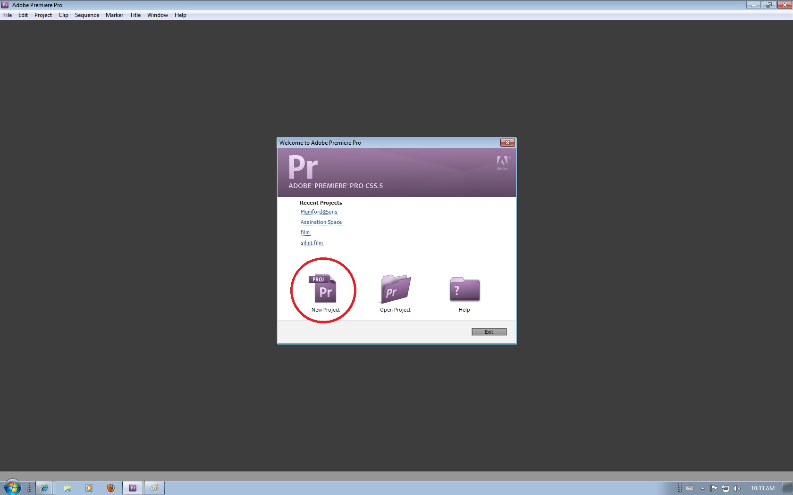This screenshot has height=495, width=793.
Task: Open Windows Media Player from the taskbar
Action: pos(89,488)
